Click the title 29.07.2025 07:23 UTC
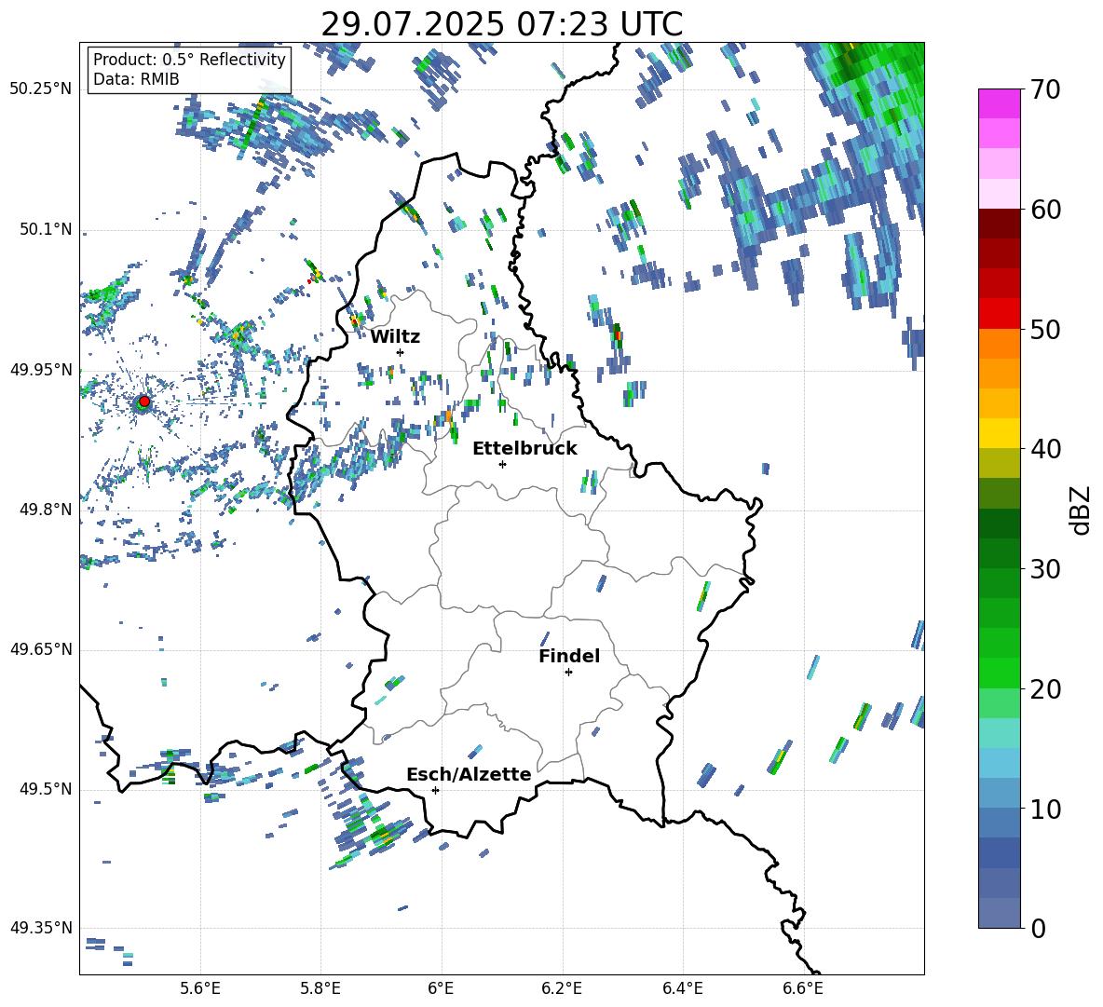This screenshot has width=1103, height=1007. click(502, 24)
